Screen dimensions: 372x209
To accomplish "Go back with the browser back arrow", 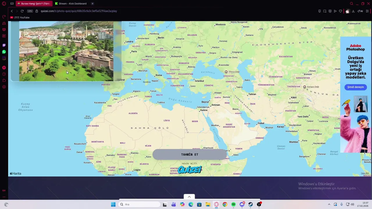I will point(12,11).
